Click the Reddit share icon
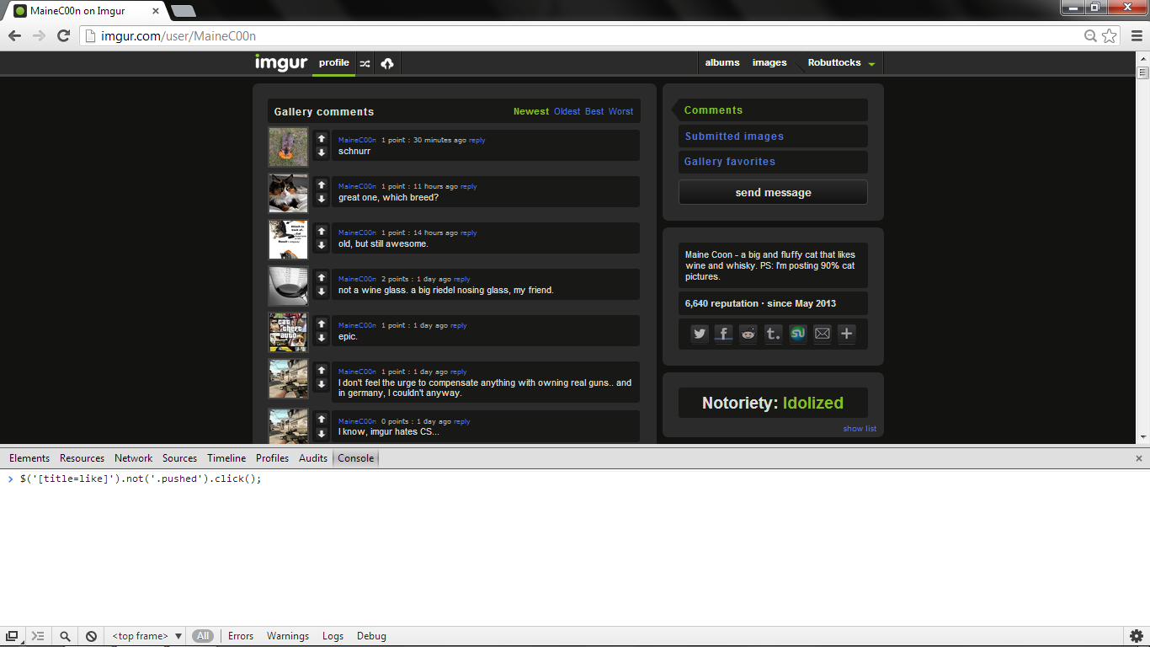The image size is (1150, 647). pyautogui.click(x=748, y=334)
